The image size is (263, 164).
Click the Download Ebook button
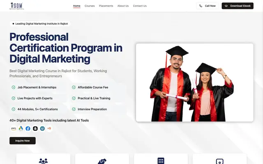click(238, 6)
